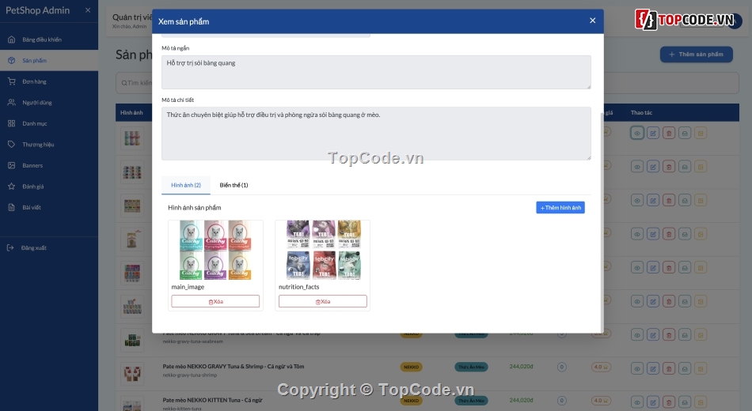
Task: Click product name Pate mèo NEKKO GRAVY Tuna & Shrimp
Action: coord(233,367)
